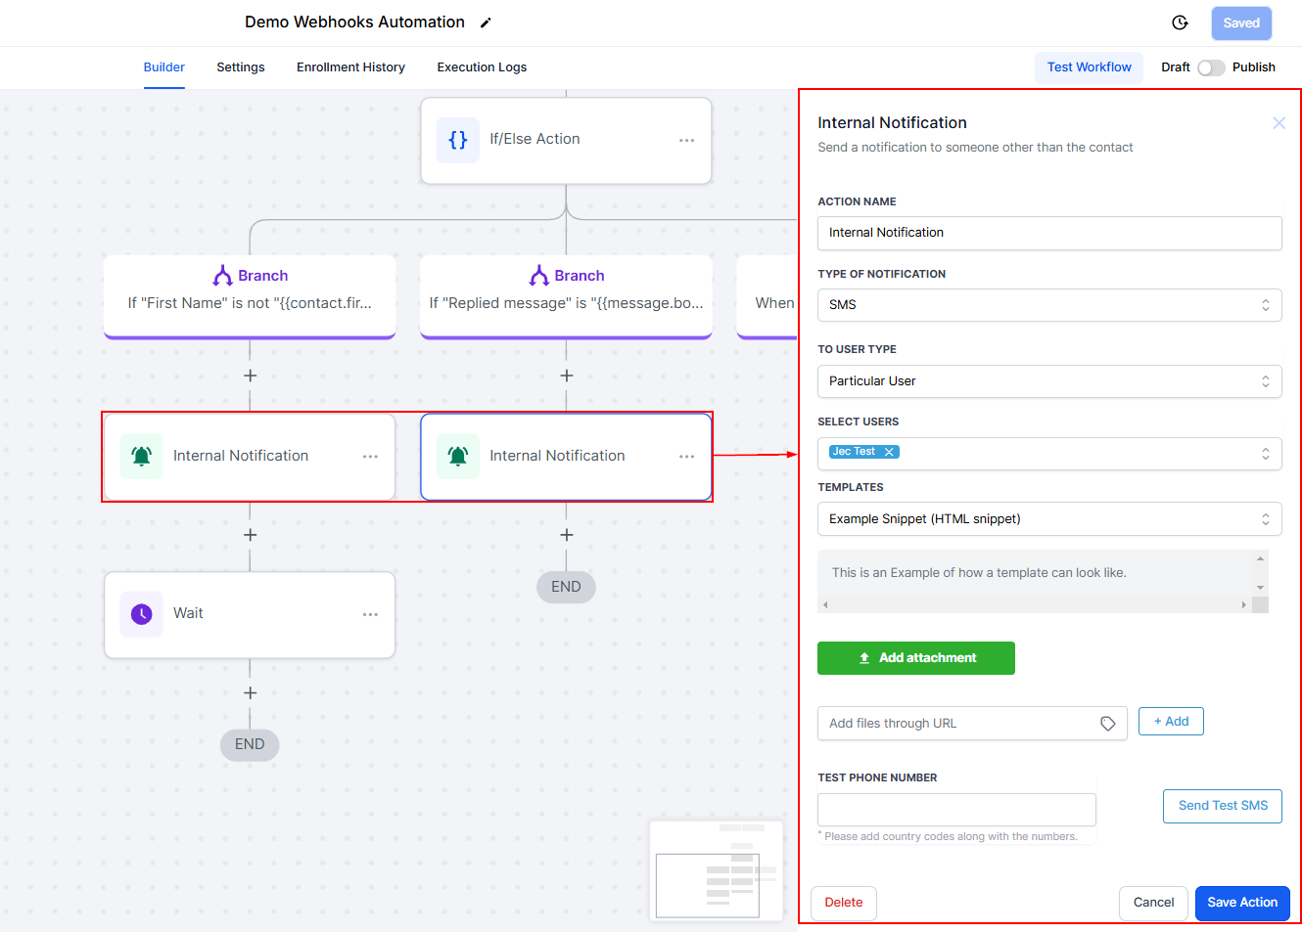The image size is (1302, 932).
Task: Open the Templates dropdown
Action: point(1048,519)
